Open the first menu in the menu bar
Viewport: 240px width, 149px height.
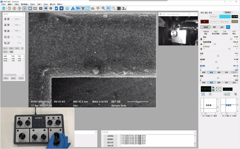(3, 4)
